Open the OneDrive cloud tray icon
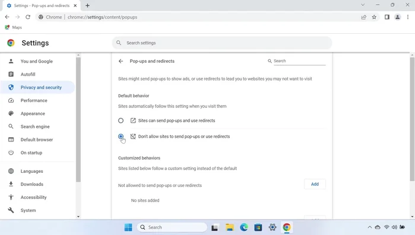 click(x=378, y=227)
